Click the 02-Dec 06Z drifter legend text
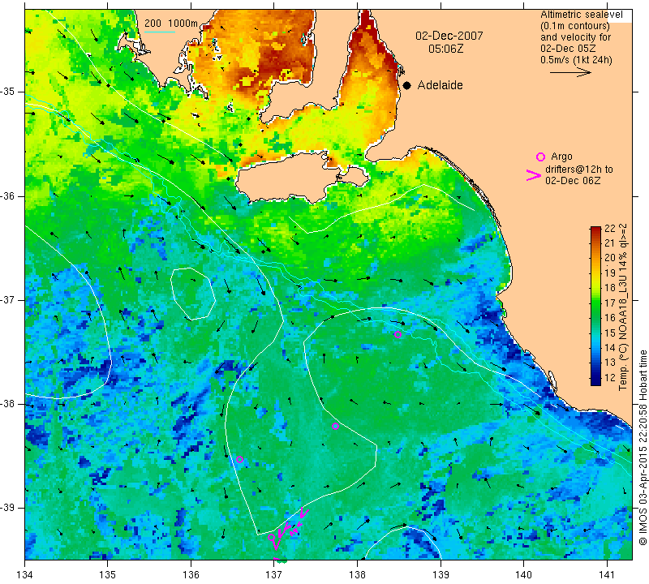Image resolution: width=649 pixels, height=584 pixels. click(x=573, y=180)
